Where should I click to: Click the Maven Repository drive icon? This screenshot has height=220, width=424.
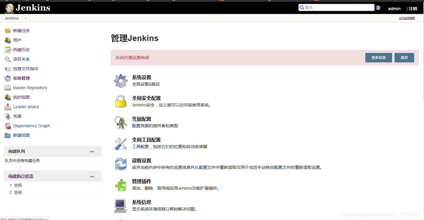(8, 88)
